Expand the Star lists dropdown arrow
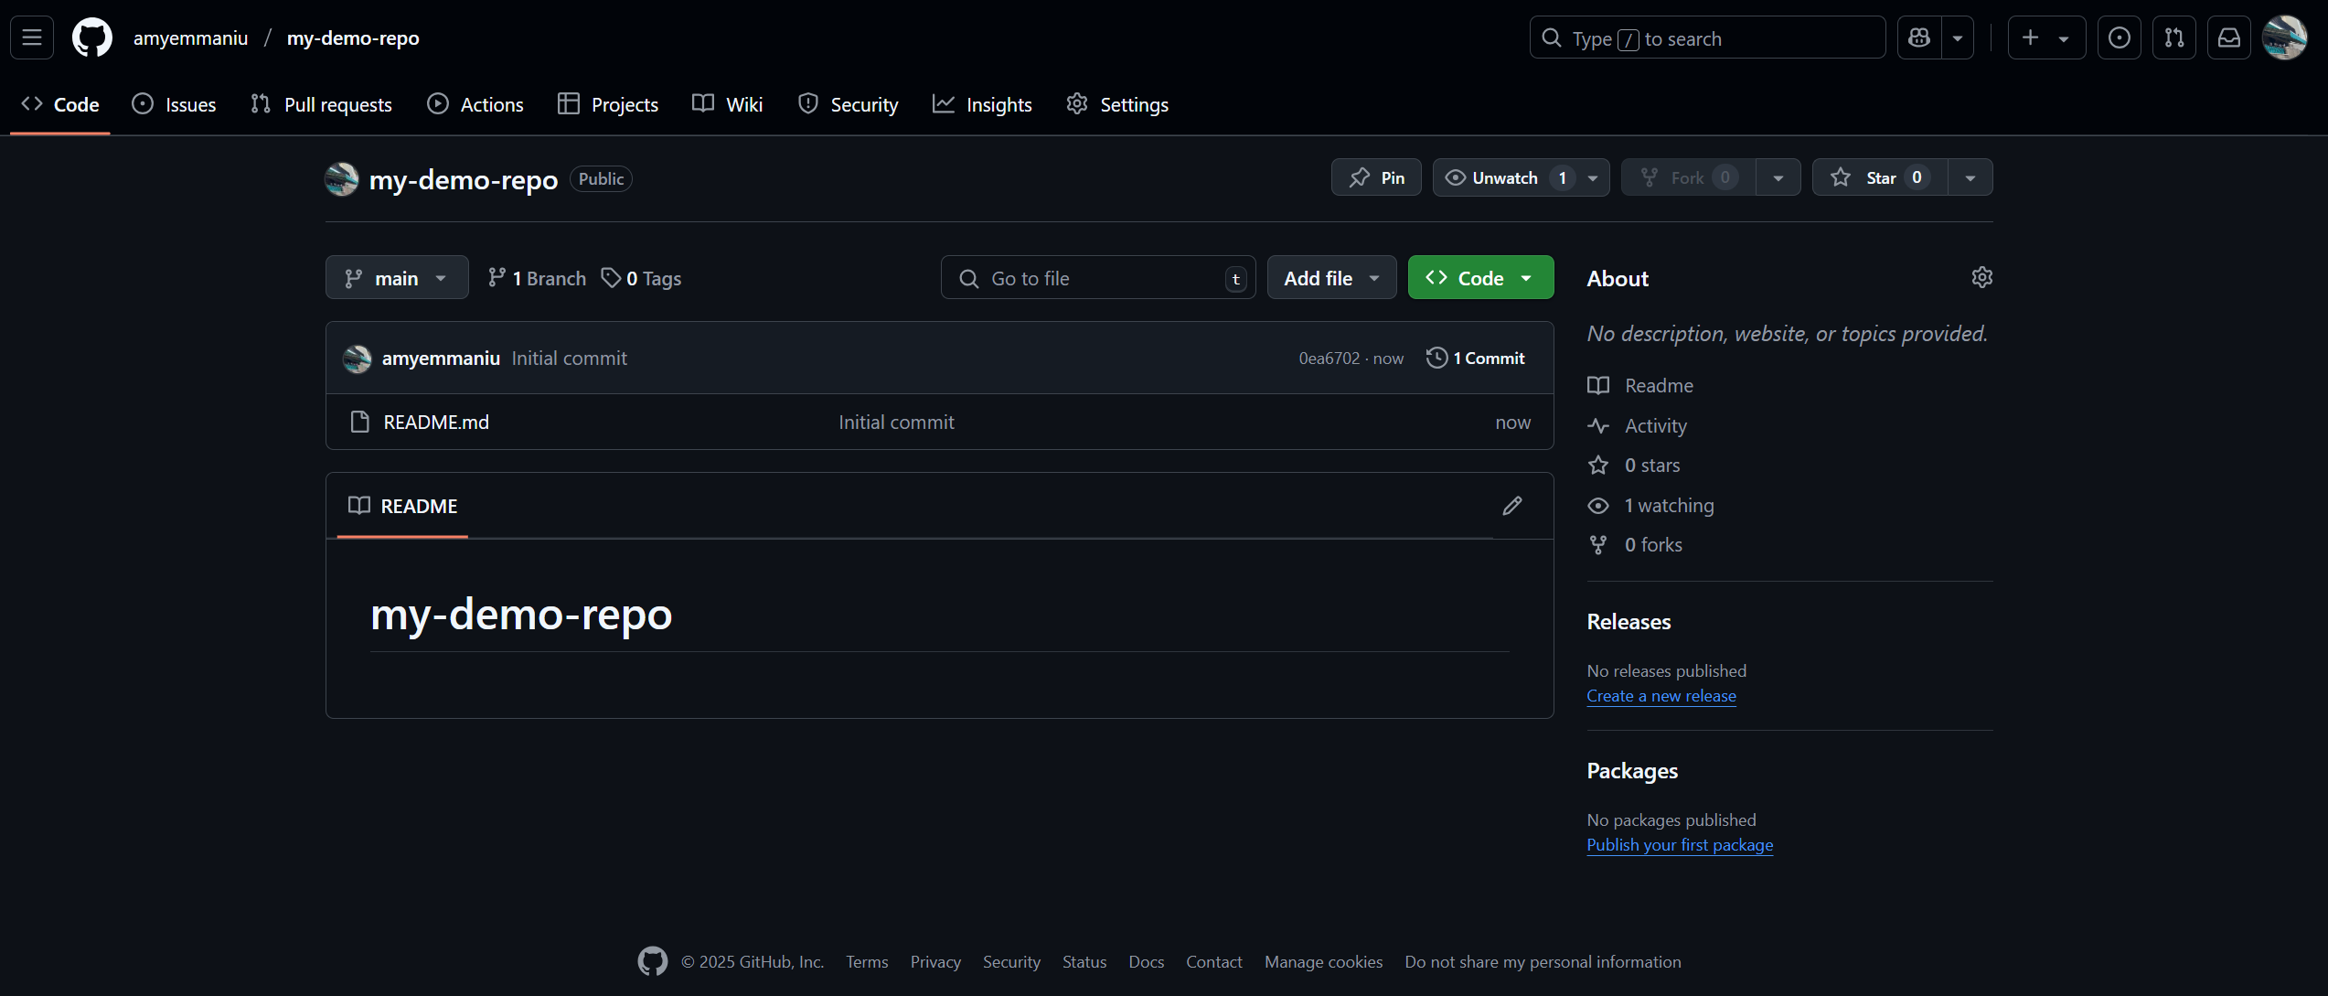 click(x=1970, y=177)
